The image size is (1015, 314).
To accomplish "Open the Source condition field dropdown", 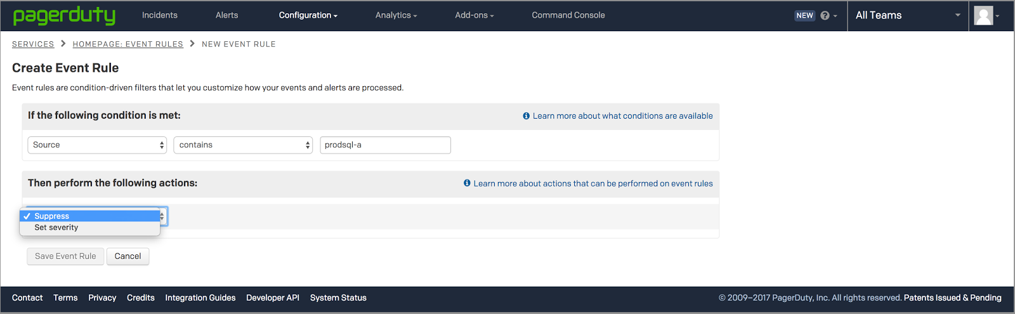I will point(97,145).
